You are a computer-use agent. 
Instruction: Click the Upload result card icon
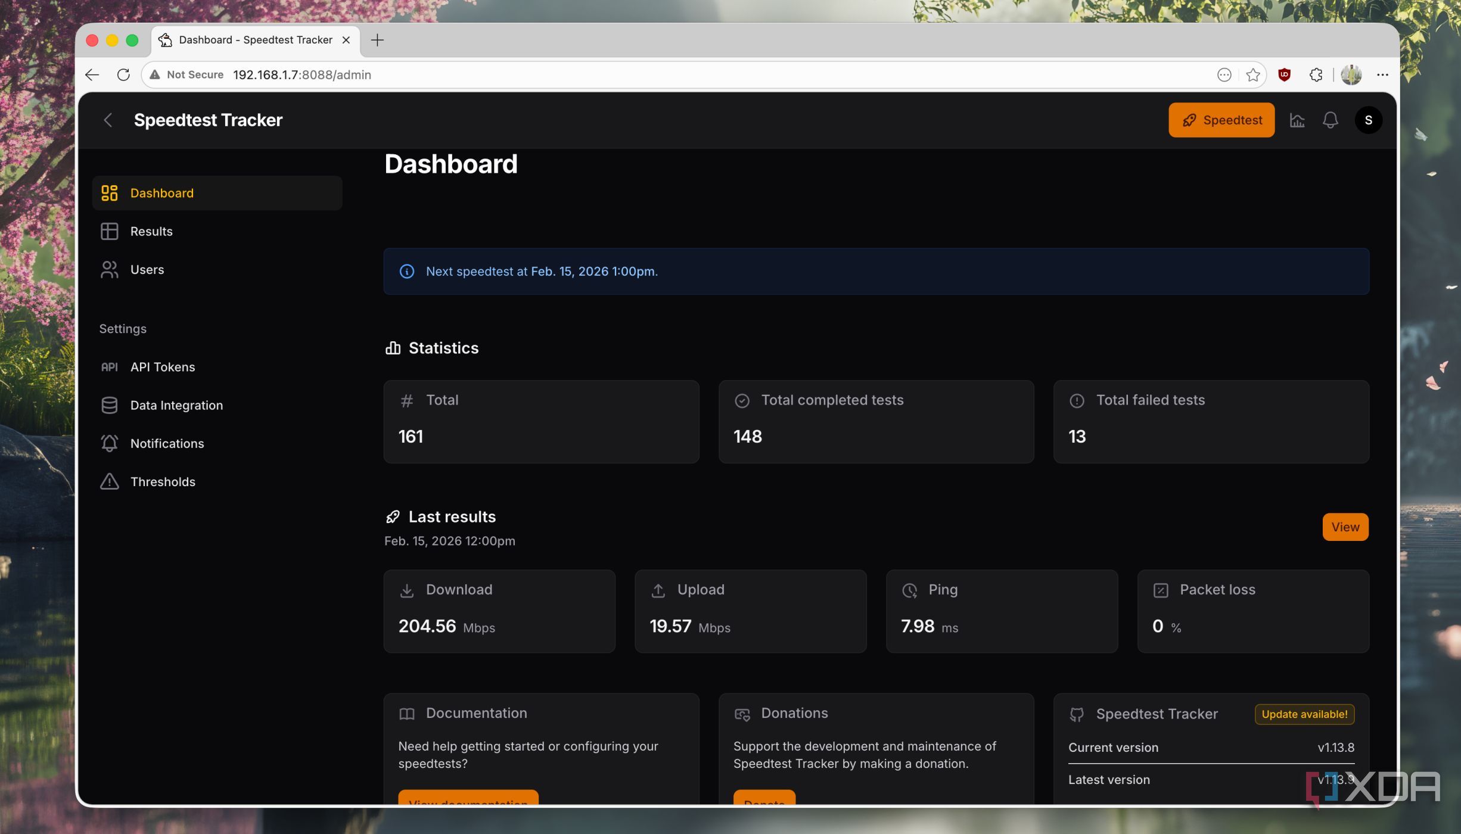coord(658,590)
